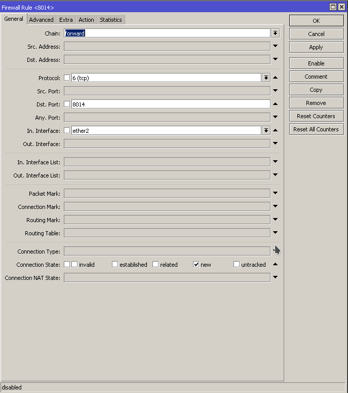348x393 pixels.
Task: Expand the Src. Port field
Action: (x=276, y=91)
